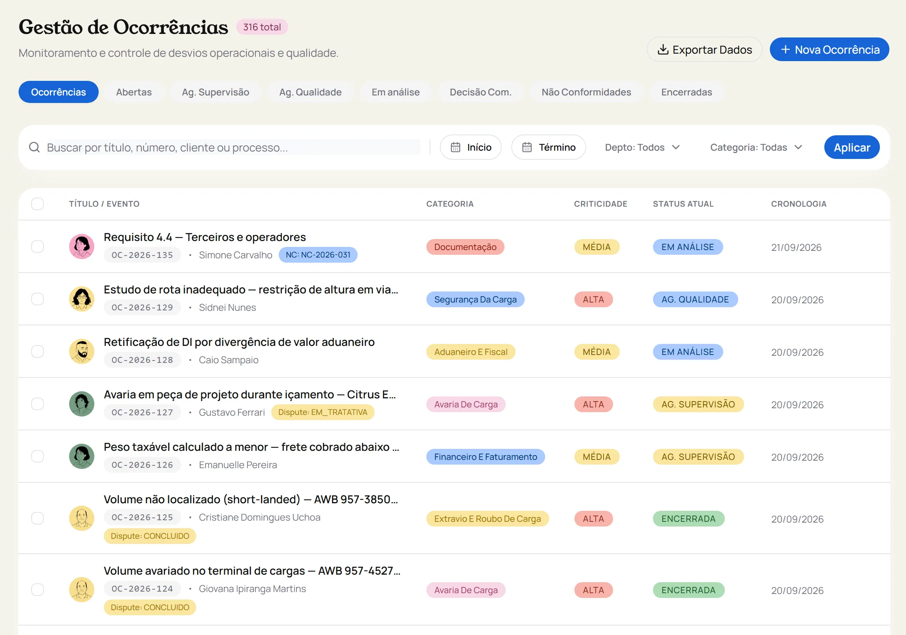The width and height of the screenshot is (906, 635).
Task: Switch to the Ag. Supervisão tab
Action: click(x=216, y=92)
